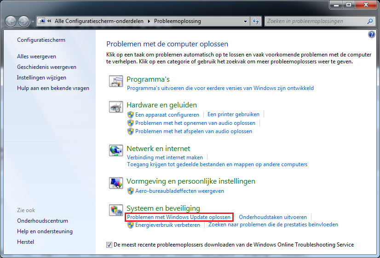Minimize the Probleemoplossing window

336,5
